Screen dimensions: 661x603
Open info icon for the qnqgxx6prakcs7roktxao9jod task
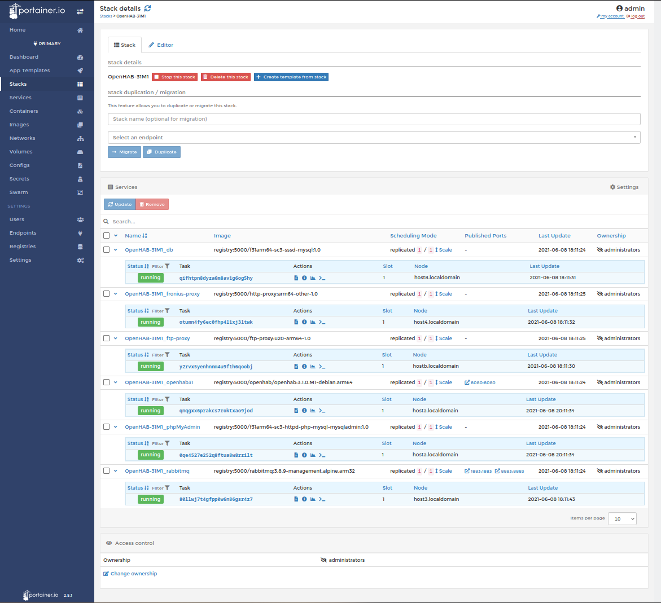[304, 411]
